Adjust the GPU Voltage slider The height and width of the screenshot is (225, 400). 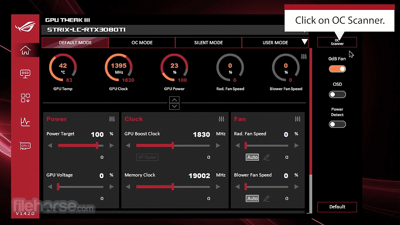click(81, 187)
